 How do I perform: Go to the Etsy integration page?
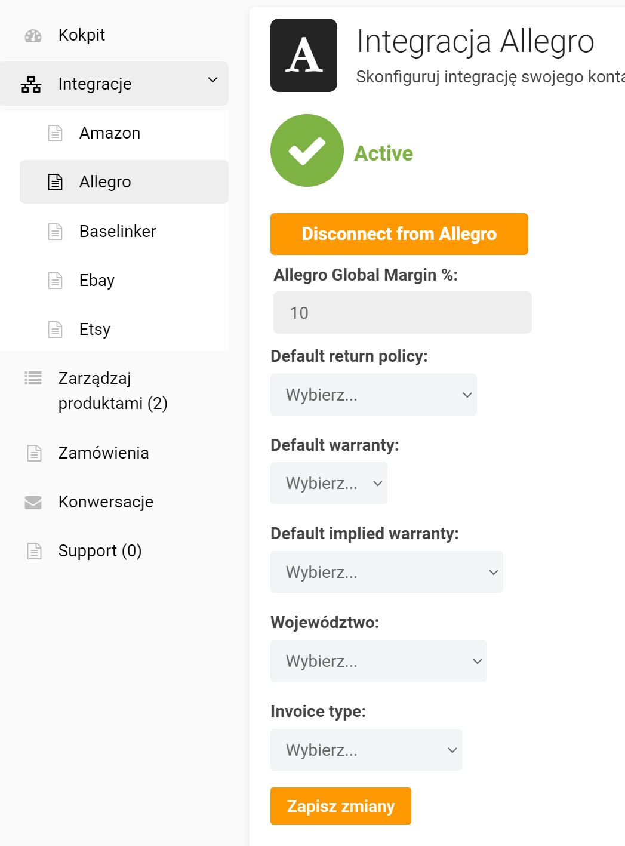[x=95, y=330]
